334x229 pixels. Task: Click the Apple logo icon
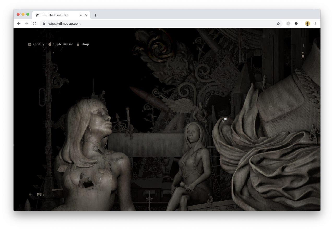tap(50, 44)
